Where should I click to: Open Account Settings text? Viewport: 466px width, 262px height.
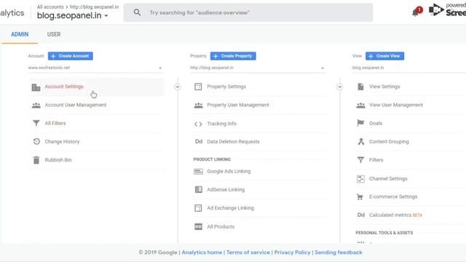64,87
